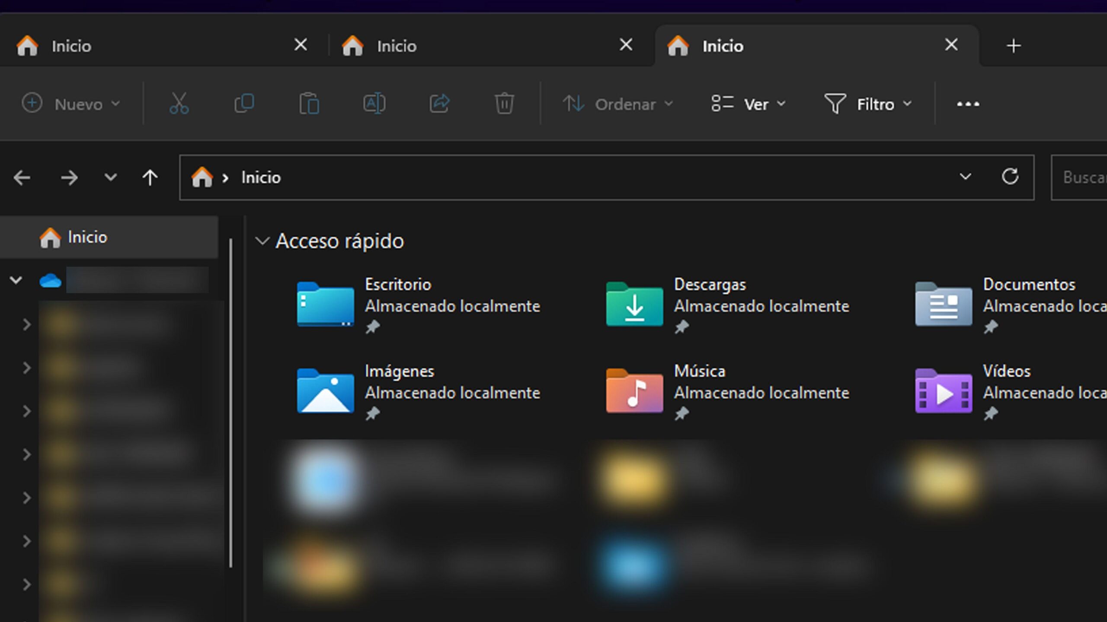Unpin the Descargas folder pin
1107x622 pixels.
pos(682,327)
